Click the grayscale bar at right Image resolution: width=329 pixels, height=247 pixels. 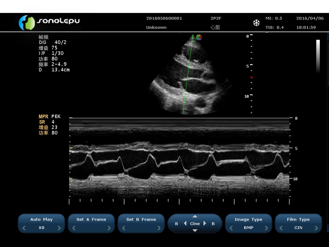coord(318,56)
